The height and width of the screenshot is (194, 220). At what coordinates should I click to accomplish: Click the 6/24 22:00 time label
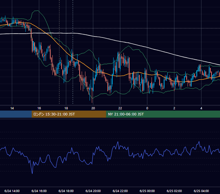point(120,191)
